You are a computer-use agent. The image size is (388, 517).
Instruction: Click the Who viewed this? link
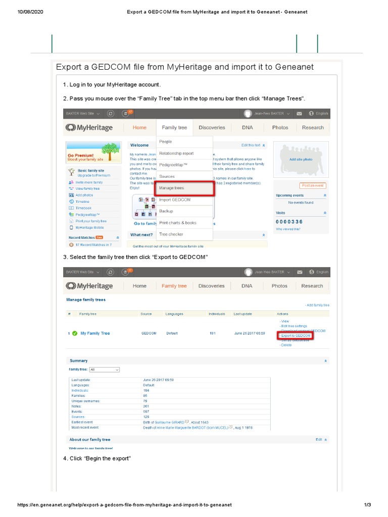tap(288, 229)
